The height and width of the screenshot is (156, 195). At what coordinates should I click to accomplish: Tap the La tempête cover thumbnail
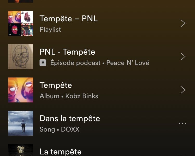click(x=21, y=150)
